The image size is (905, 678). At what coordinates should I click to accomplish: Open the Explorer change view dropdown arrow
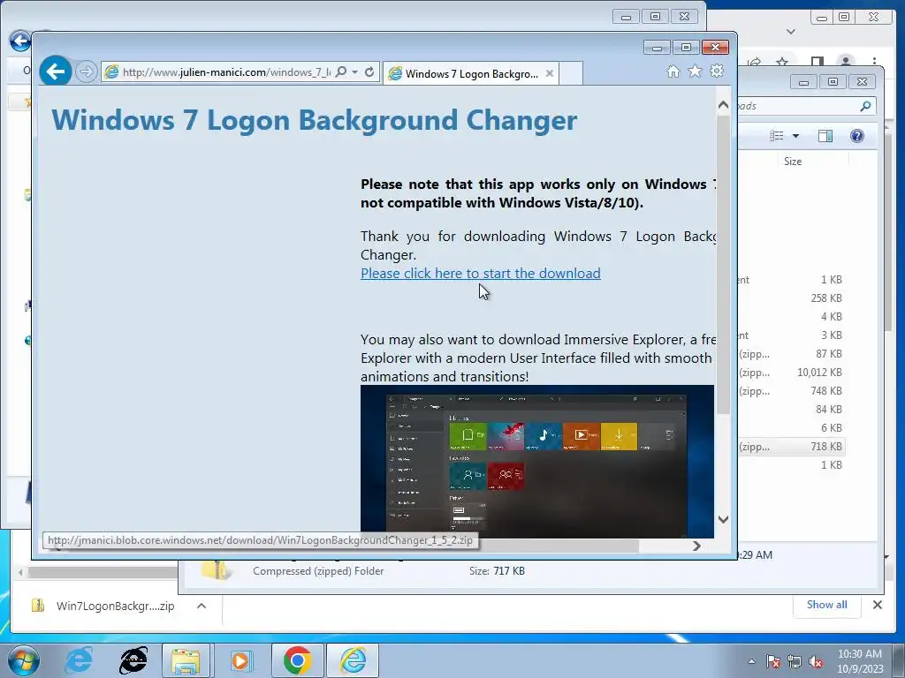(x=796, y=136)
